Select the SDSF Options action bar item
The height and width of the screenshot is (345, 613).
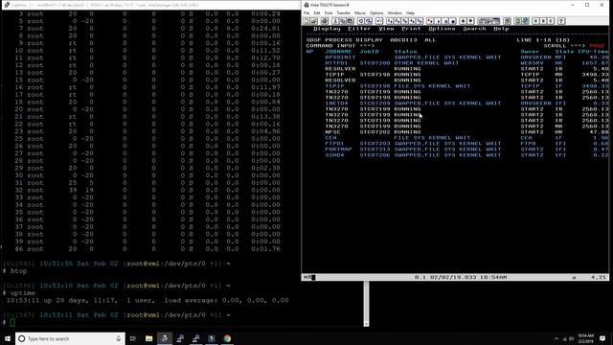pos(442,29)
